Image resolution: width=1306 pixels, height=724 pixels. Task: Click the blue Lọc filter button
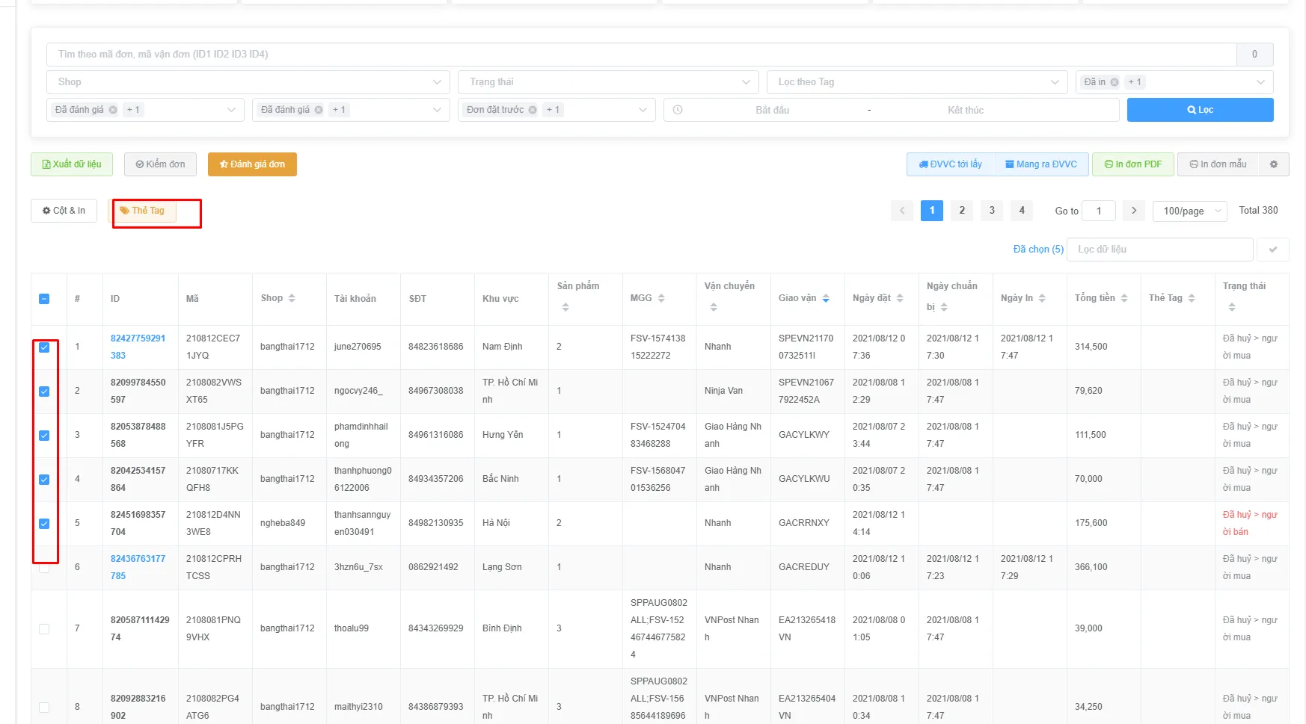point(1200,110)
